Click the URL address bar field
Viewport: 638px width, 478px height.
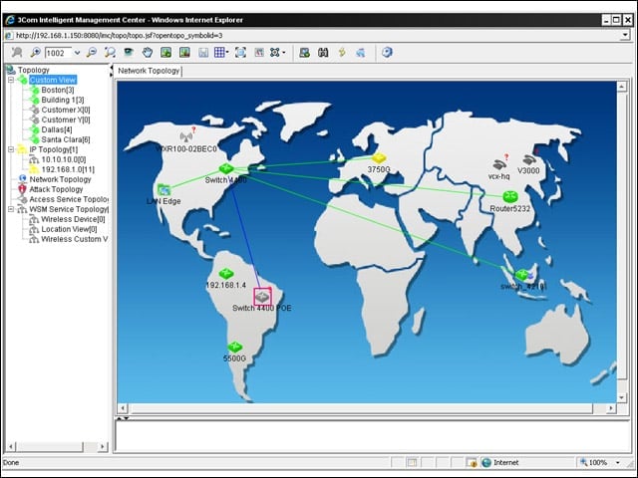coord(317,36)
